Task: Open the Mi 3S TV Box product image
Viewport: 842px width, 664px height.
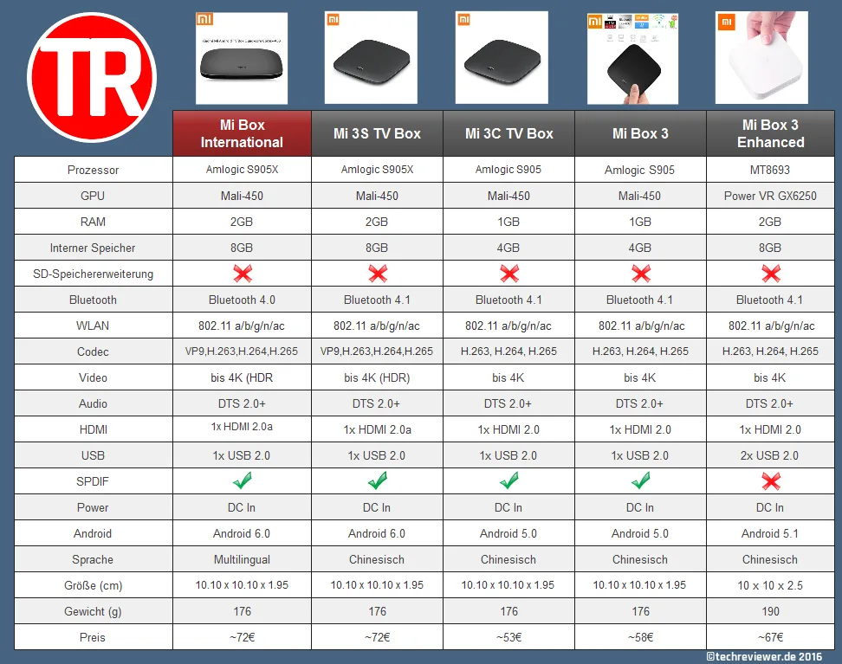Action: tap(371, 58)
